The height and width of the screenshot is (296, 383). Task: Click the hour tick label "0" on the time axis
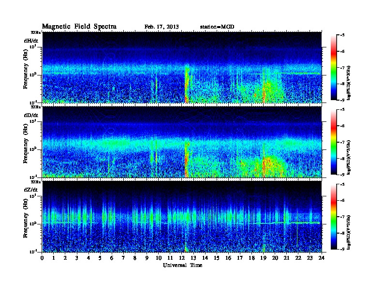point(42,258)
